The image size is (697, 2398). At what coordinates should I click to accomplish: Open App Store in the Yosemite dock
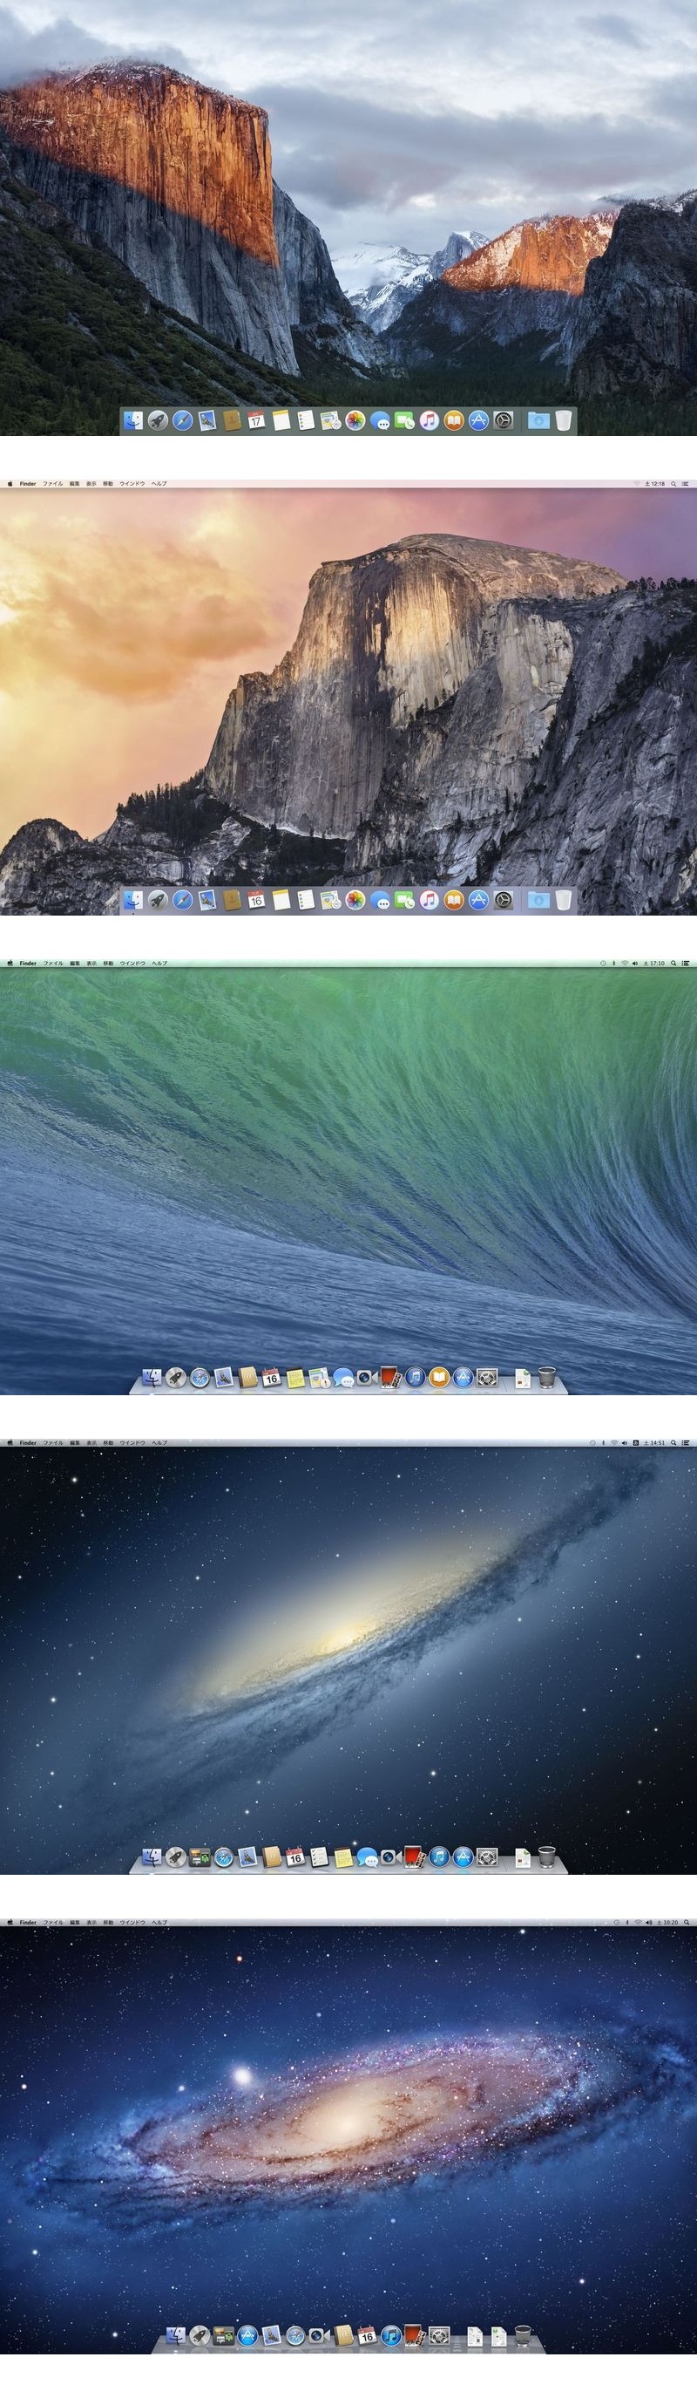478,900
